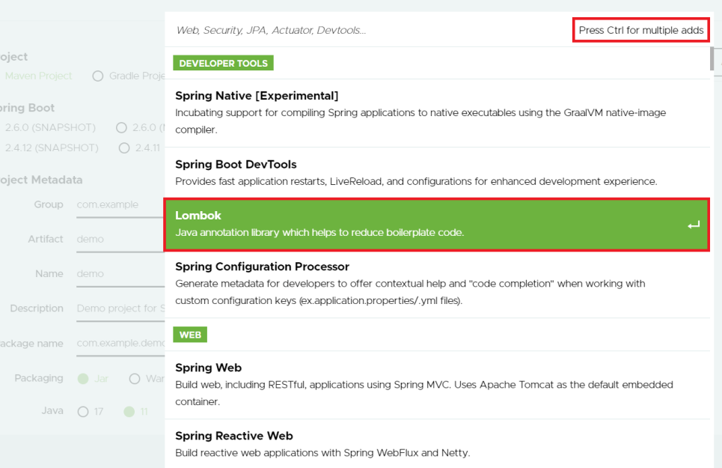This screenshot has height=468, width=722.
Task: Click the Group input field
Action: coord(120,205)
